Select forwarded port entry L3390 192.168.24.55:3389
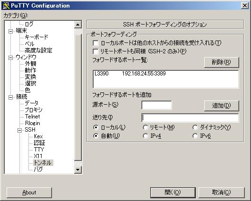Screen dimensions: 251x201 pos(166,74)
